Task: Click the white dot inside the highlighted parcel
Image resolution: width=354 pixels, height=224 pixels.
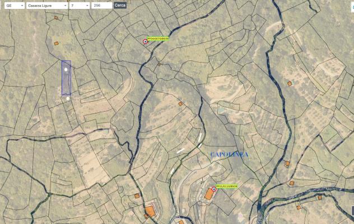Action: pos(66,70)
